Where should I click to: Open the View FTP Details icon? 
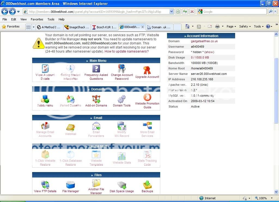tap(45, 185)
